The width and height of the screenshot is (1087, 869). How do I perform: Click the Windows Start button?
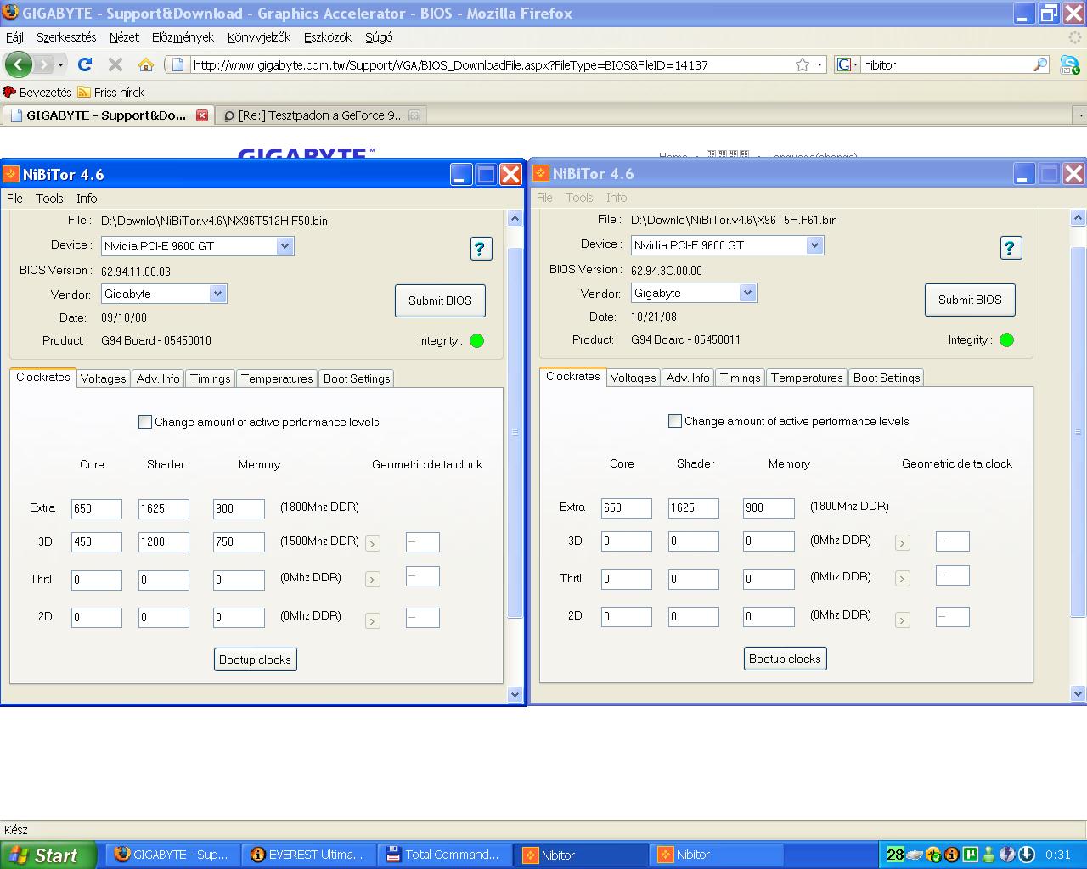point(47,855)
